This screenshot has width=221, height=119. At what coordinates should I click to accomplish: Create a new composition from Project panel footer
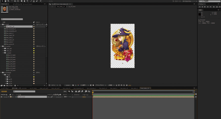click(x=7, y=85)
